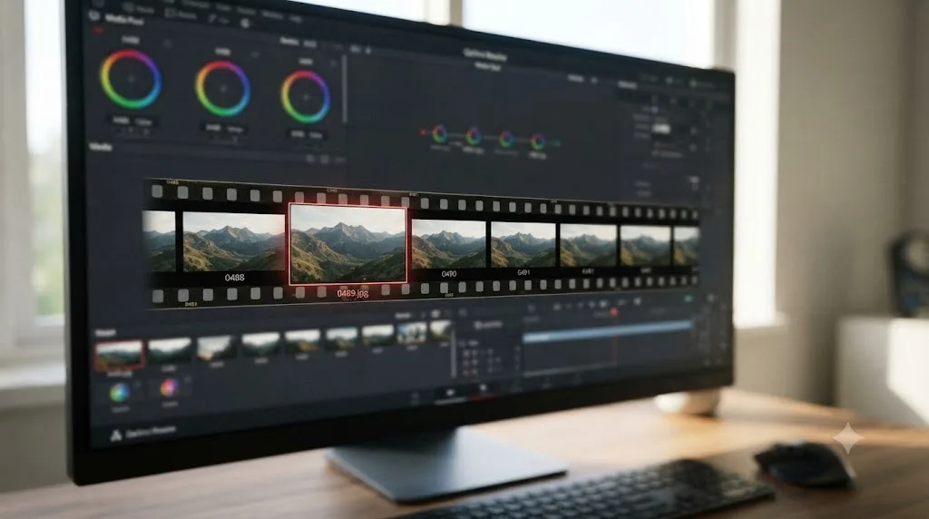The image size is (929, 519).
Task: Open the Media Pool panel tab
Action: pyautogui.click(x=124, y=18)
